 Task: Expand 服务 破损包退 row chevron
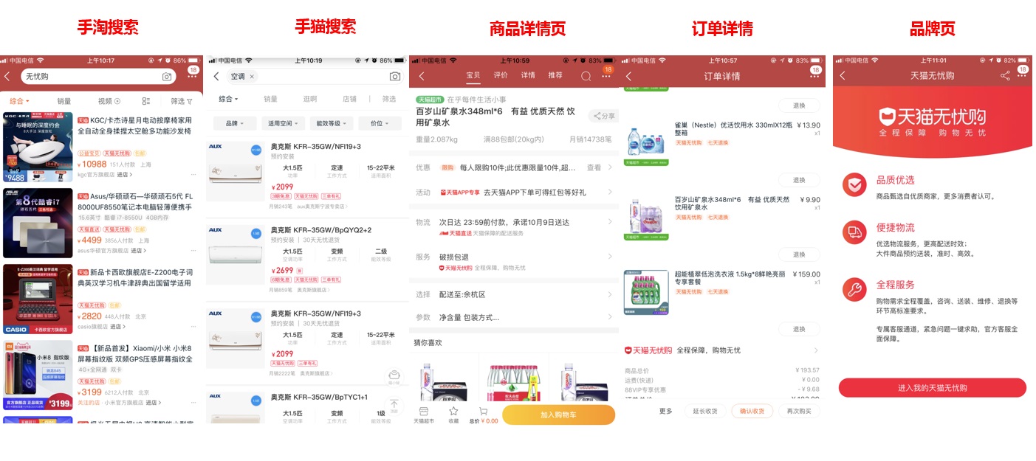609,257
